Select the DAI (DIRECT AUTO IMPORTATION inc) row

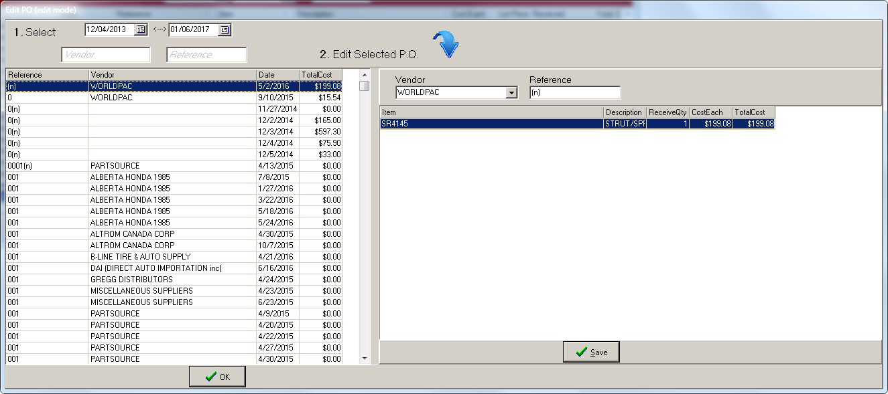tap(174, 268)
